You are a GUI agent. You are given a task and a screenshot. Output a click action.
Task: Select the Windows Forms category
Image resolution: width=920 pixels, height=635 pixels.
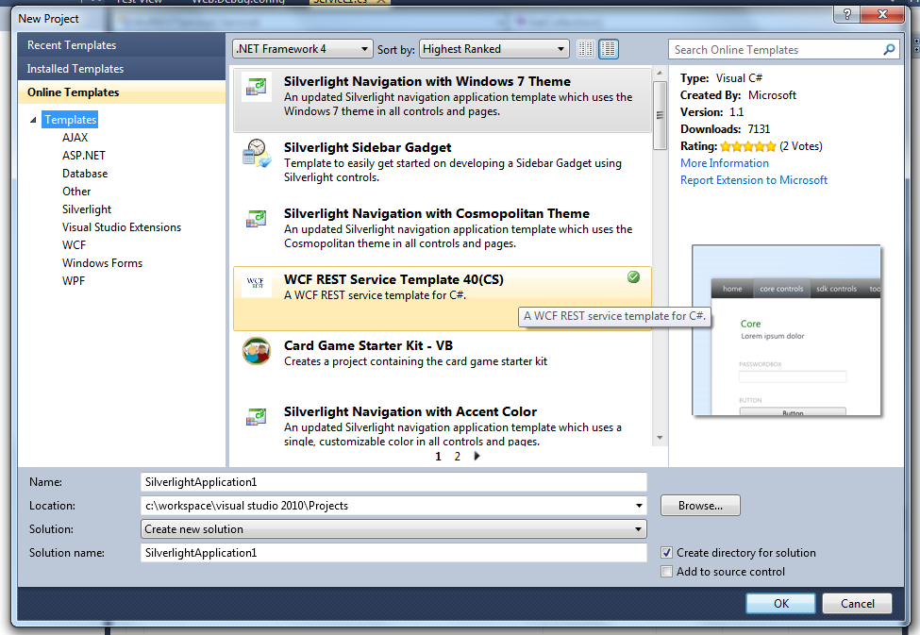[x=103, y=263]
